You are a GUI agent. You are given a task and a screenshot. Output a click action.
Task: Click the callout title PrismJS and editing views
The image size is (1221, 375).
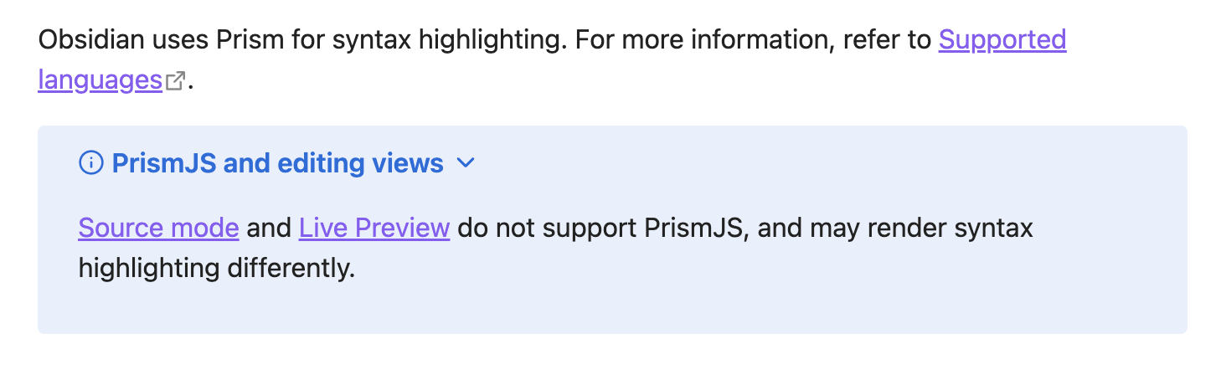point(277,163)
